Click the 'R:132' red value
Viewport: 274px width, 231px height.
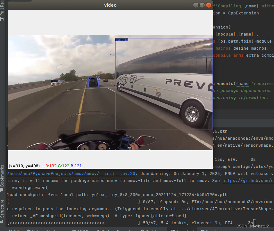coord(51,166)
